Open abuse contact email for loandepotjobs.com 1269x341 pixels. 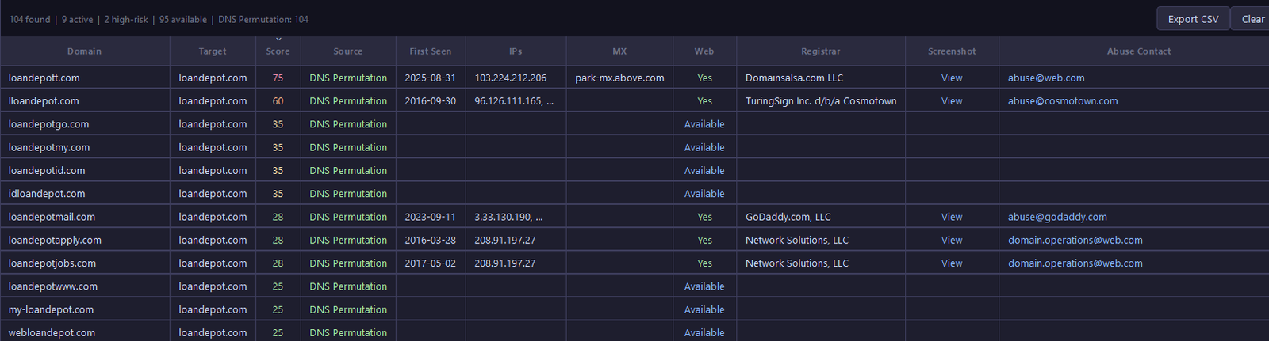coord(1075,263)
